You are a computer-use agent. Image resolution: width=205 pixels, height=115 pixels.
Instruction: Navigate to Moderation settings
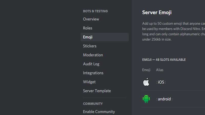[x=93, y=55]
